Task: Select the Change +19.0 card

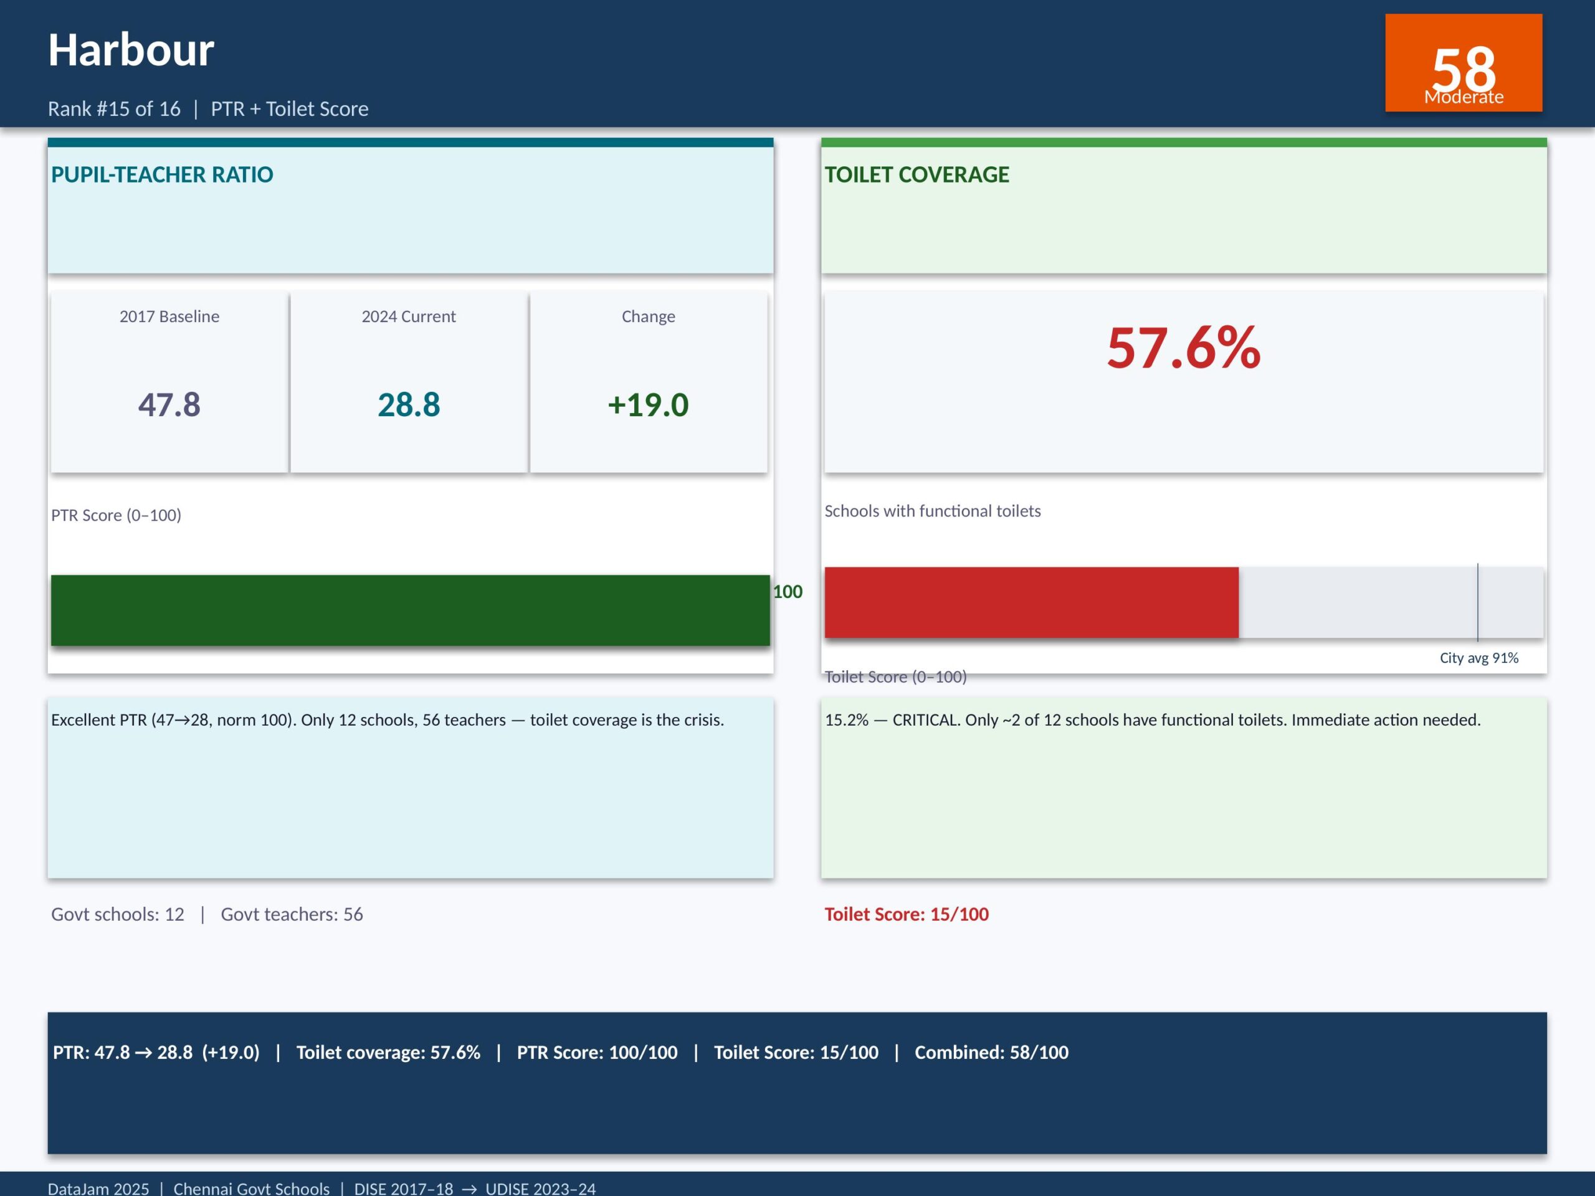Action: [648, 382]
